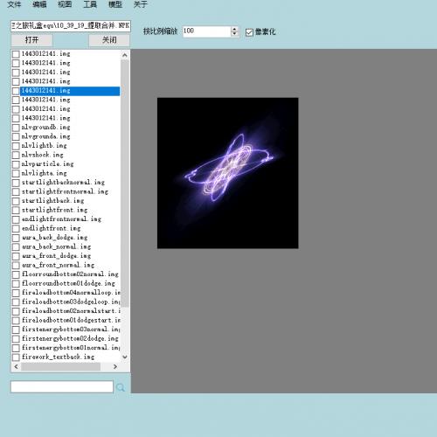The width and height of the screenshot is (437, 437).
Task: Decrease the zoom scale value with down arrow
Action: coord(234,34)
